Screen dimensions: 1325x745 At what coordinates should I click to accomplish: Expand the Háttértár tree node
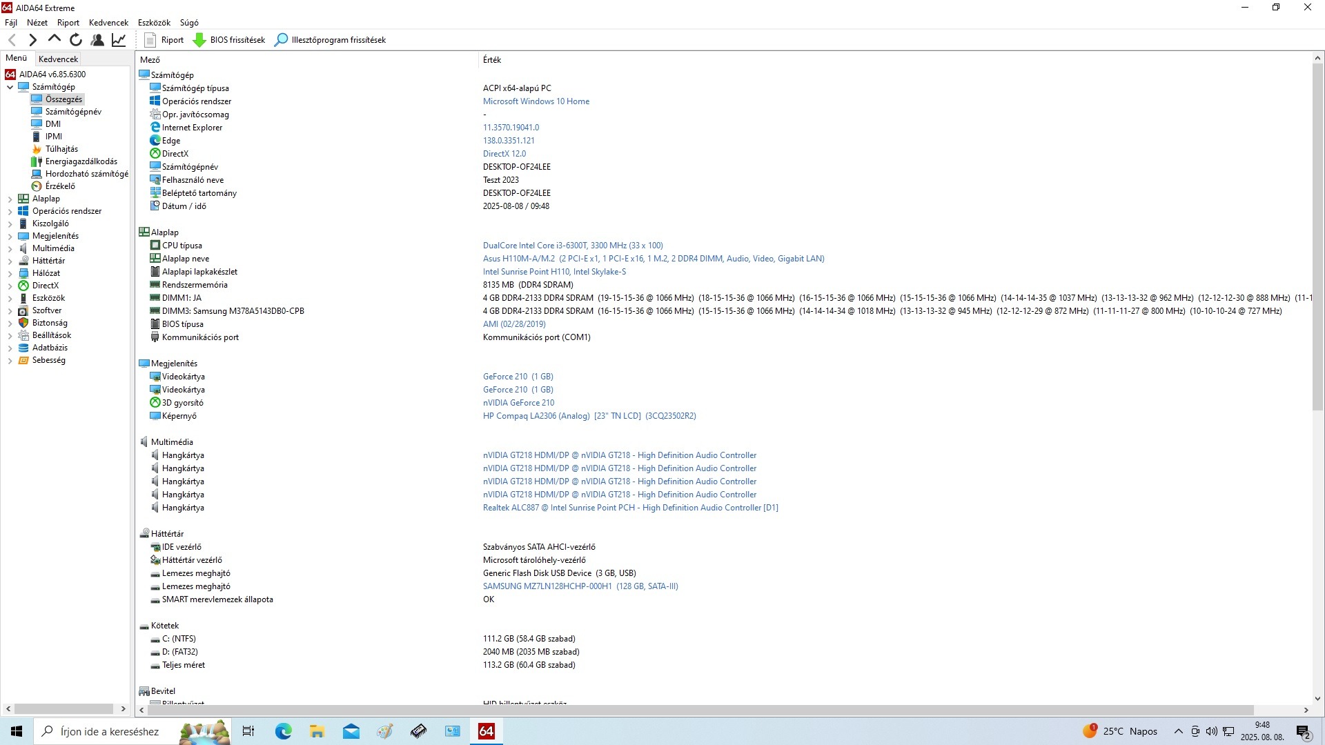[x=10, y=261]
